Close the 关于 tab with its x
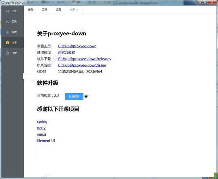 pos(78,10)
